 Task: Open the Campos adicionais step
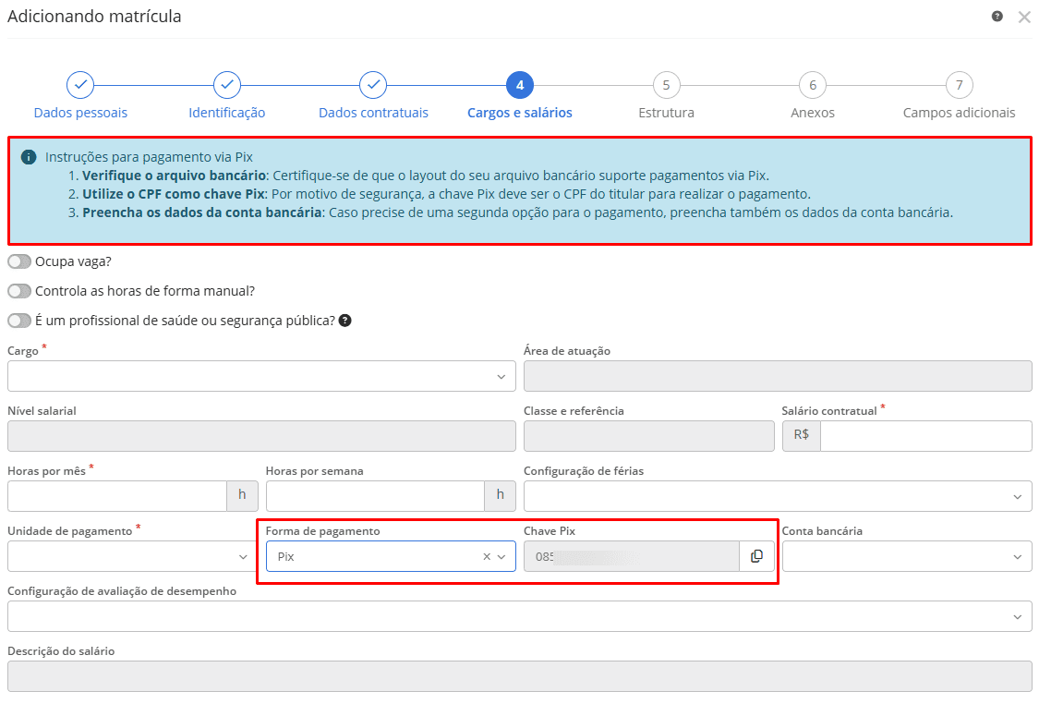959,85
